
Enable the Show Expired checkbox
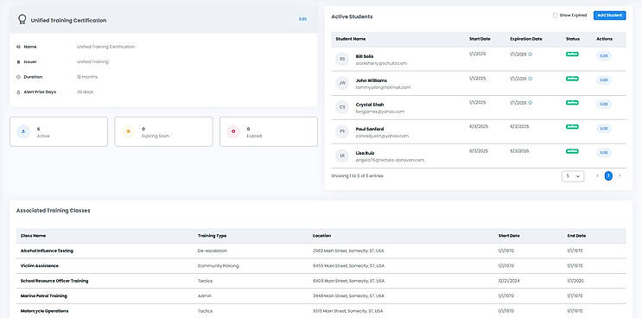tap(556, 16)
